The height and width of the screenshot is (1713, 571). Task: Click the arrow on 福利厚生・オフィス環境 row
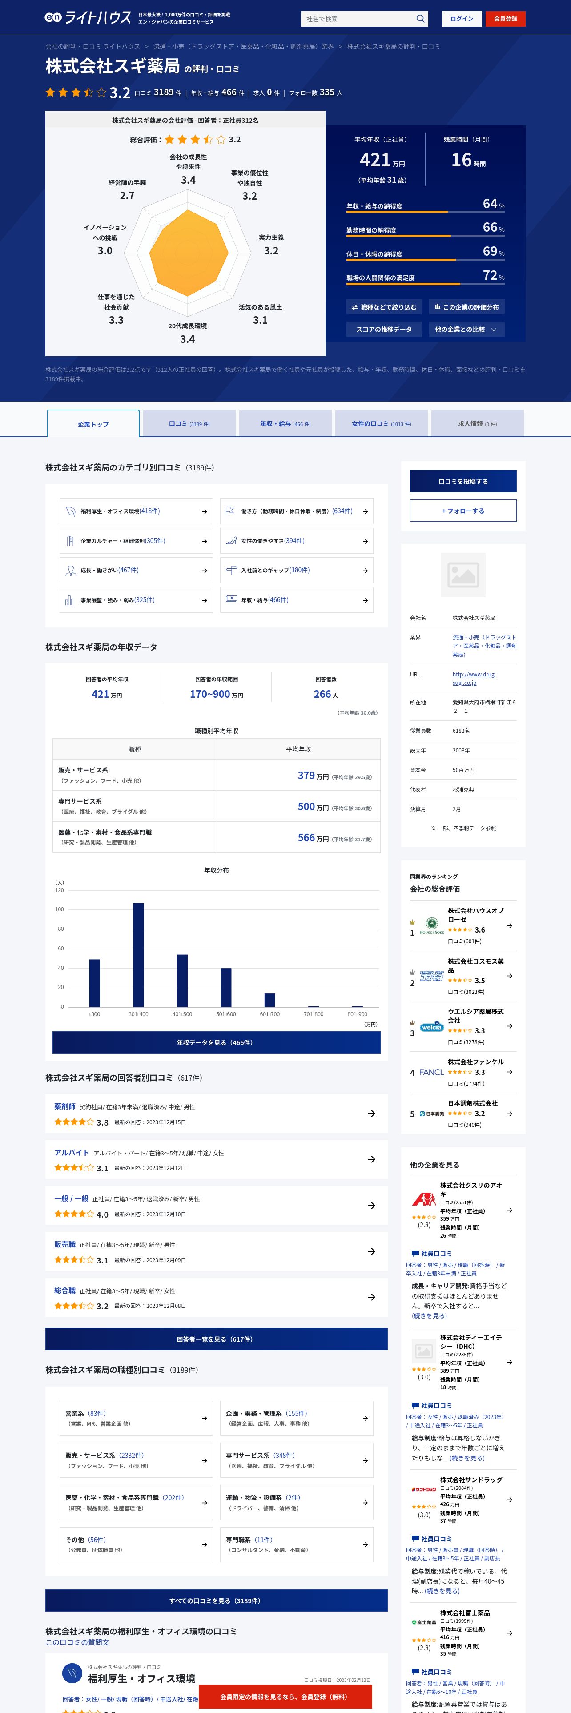[x=205, y=512]
